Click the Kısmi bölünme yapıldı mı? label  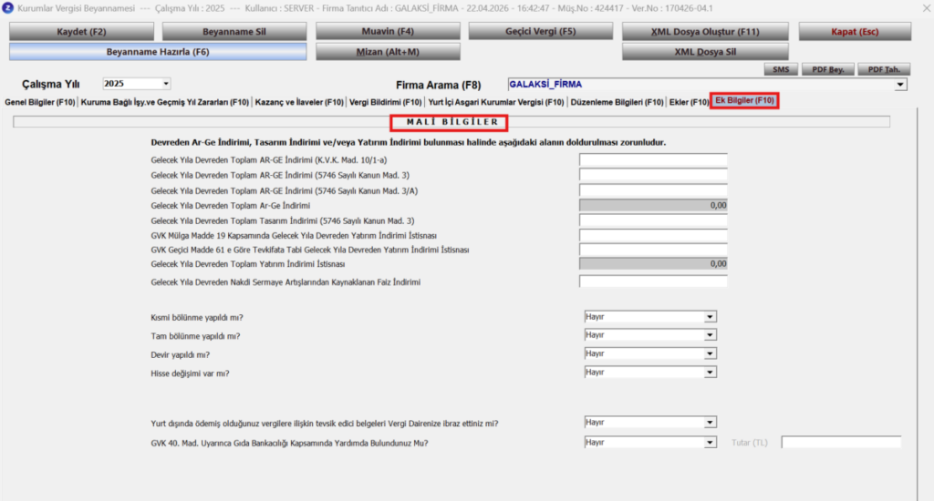197,318
